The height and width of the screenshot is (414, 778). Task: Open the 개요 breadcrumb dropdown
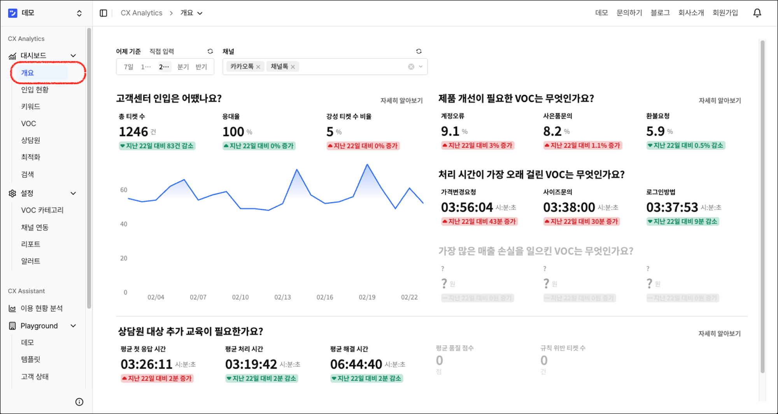tap(200, 13)
